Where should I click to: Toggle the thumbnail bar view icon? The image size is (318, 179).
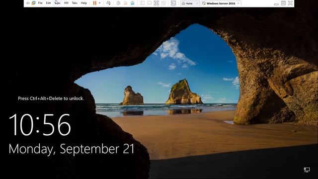coord(150,3)
